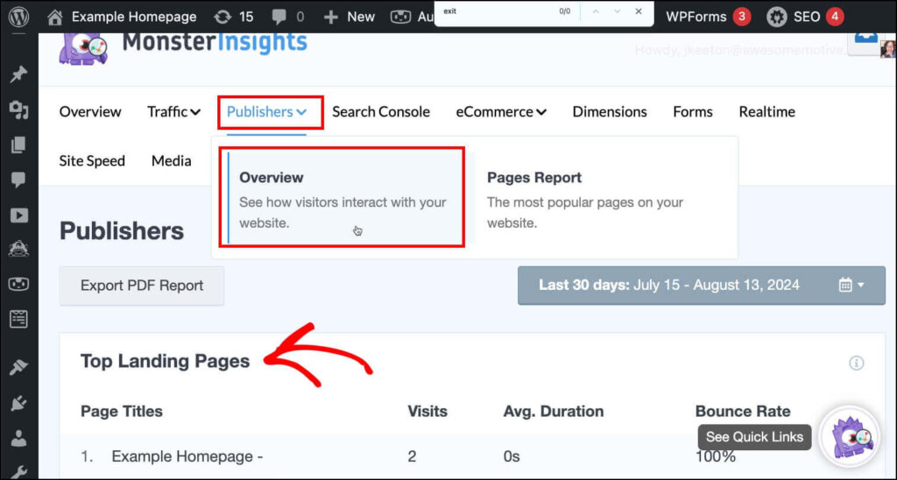The image size is (897, 480).
Task: Expand the Publishers dropdown tab
Action: (x=266, y=112)
